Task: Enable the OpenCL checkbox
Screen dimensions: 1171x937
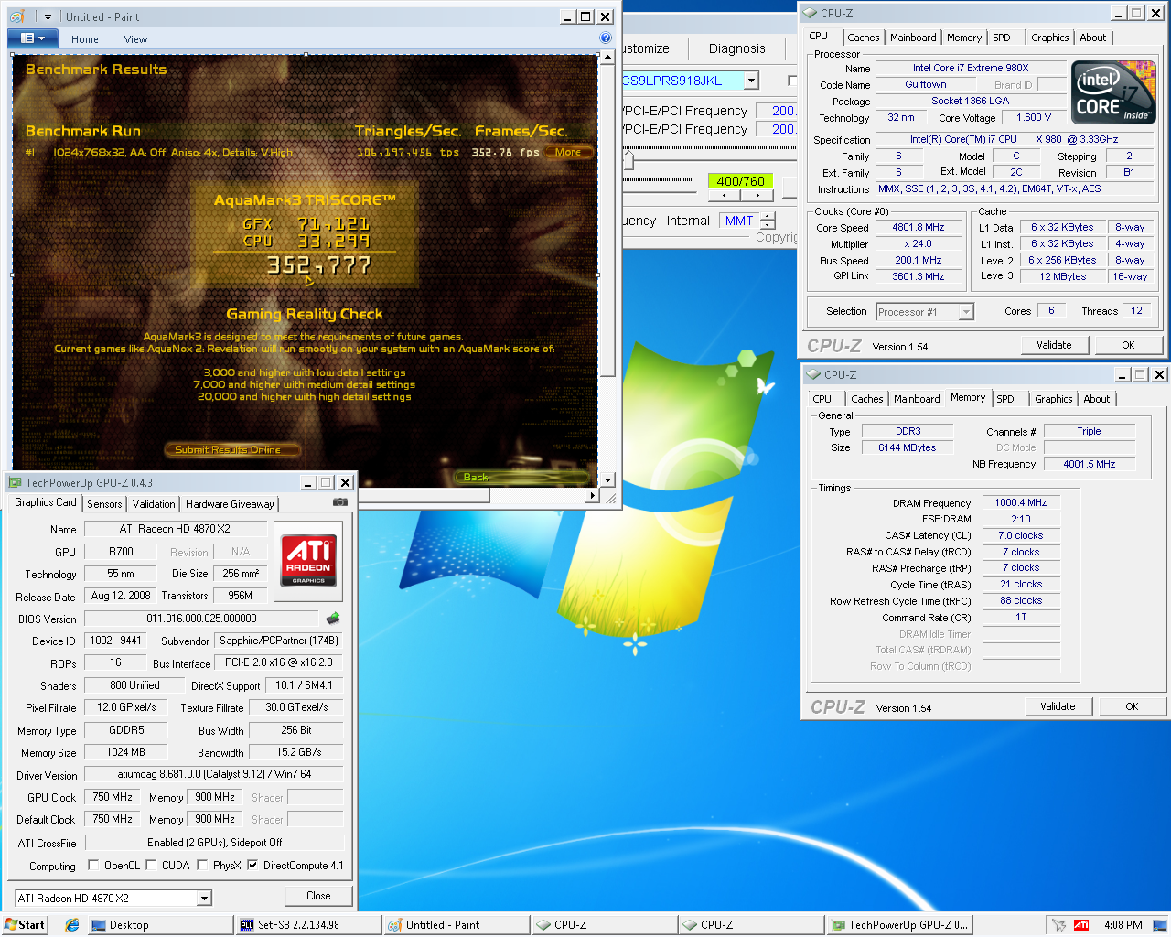Action: 93,865
